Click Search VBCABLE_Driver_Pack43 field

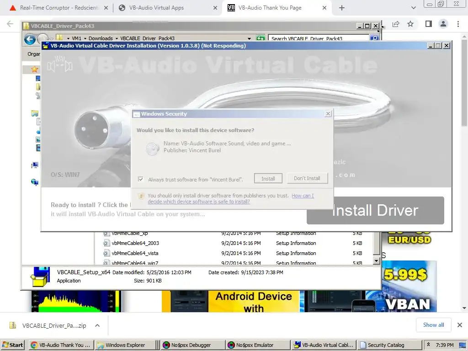click(319, 38)
